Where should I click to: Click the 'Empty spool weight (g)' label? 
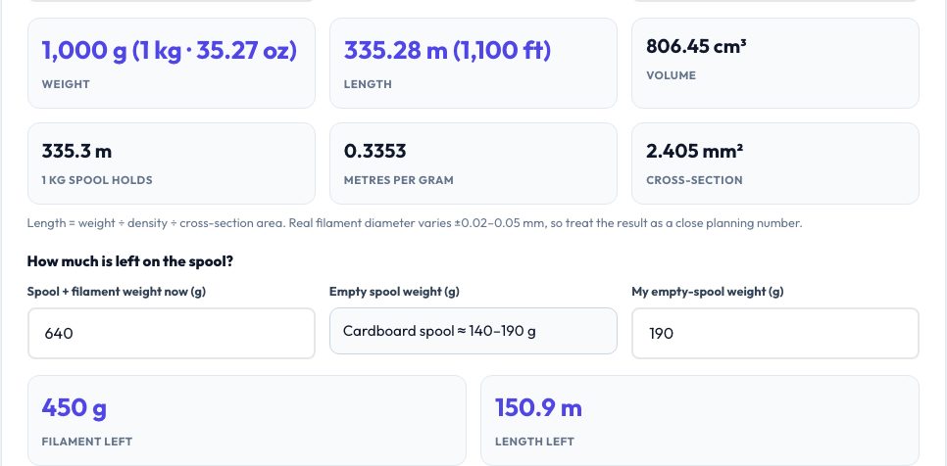[394, 292]
